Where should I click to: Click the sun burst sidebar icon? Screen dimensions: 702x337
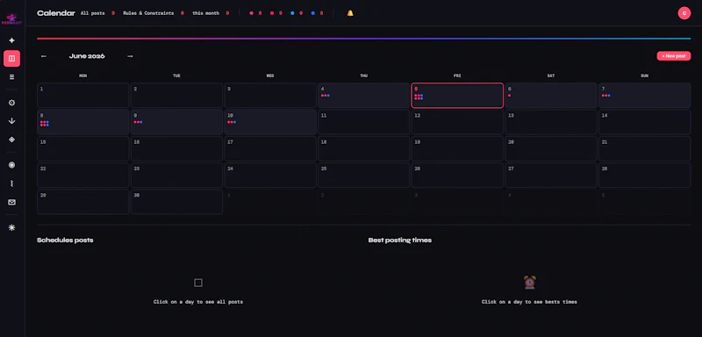(x=11, y=227)
